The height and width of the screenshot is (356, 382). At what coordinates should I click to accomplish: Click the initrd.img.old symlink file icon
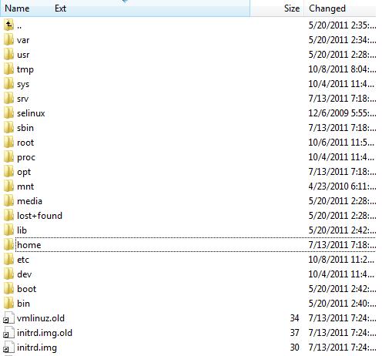pyautogui.click(x=8, y=333)
